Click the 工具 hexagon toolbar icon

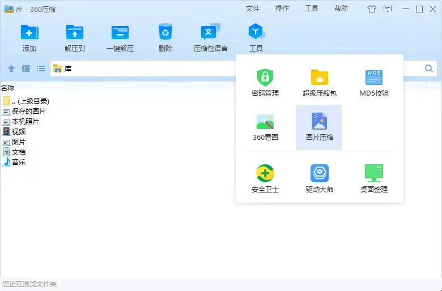pos(256,32)
